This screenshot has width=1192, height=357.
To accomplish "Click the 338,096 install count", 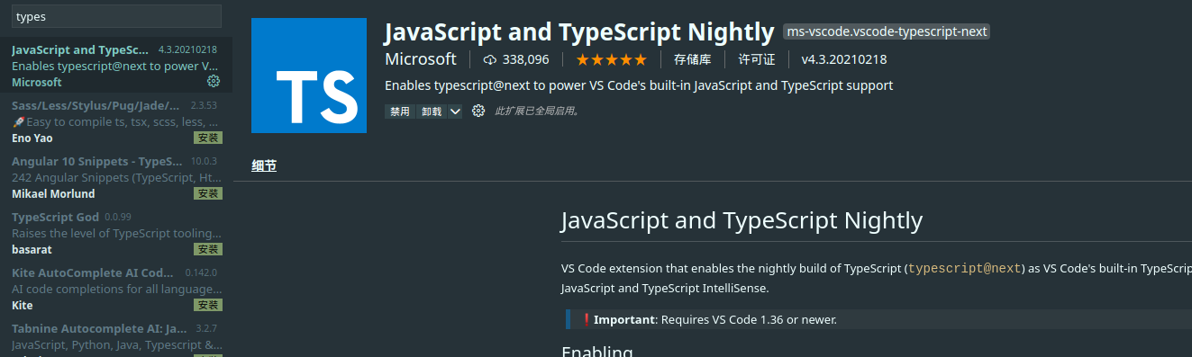I will click(x=525, y=59).
